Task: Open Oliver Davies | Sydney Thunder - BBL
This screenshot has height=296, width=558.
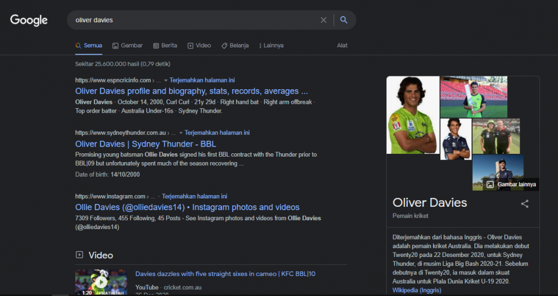Action: click(146, 144)
